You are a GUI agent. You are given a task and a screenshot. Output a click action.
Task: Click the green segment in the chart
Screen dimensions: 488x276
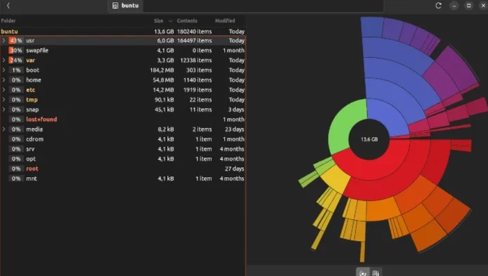[x=345, y=125]
